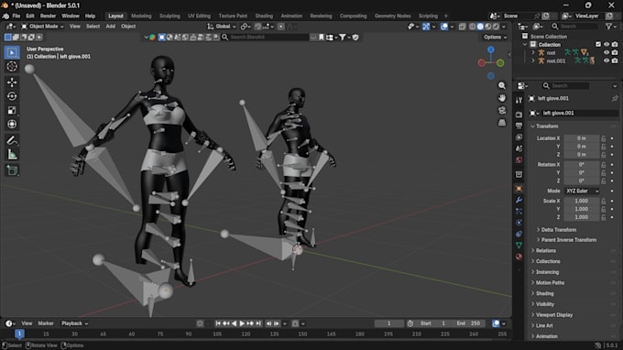
Task: Open the Modifiers wrench properties tab
Action: (519, 200)
